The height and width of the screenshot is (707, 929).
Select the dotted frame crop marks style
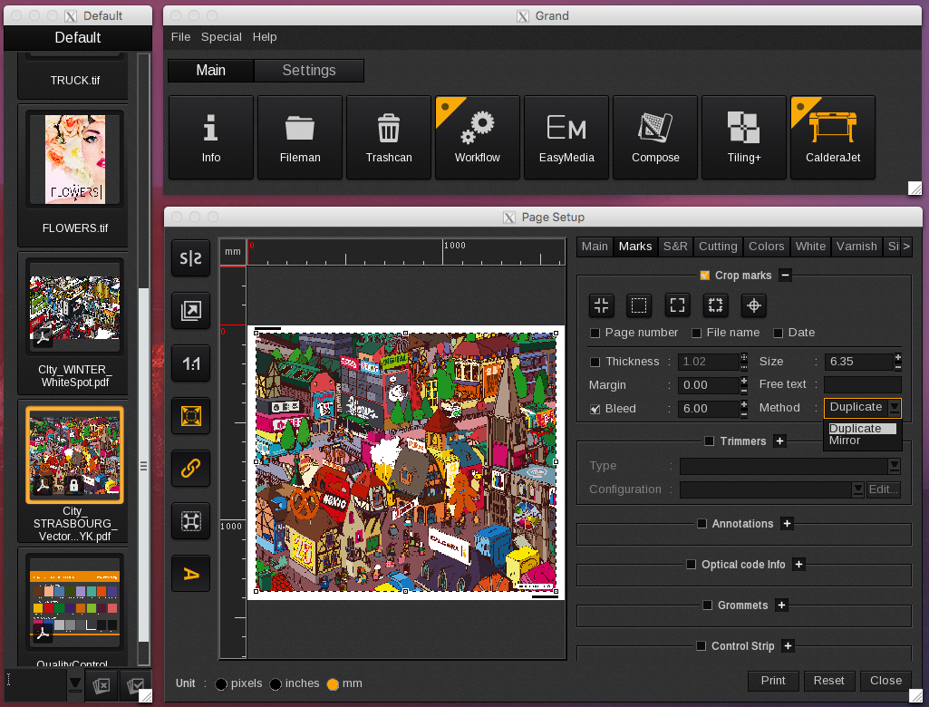639,305
